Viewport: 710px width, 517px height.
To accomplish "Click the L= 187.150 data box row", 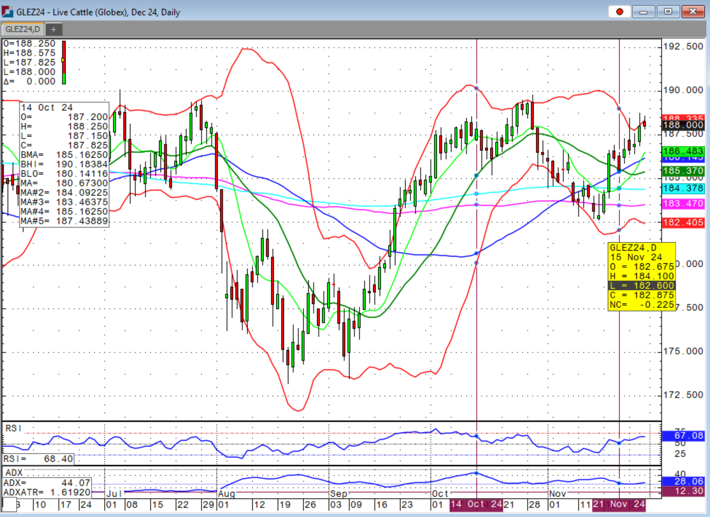I will coord(65,136).
